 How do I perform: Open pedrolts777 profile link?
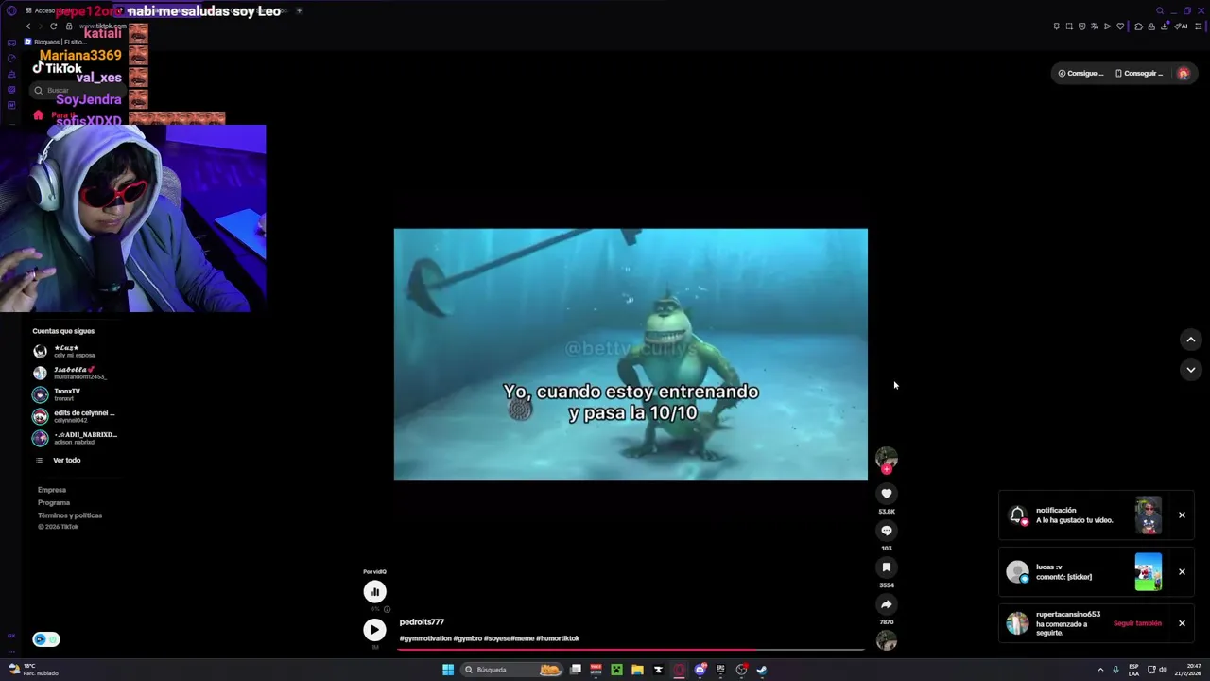click(422, 621)
